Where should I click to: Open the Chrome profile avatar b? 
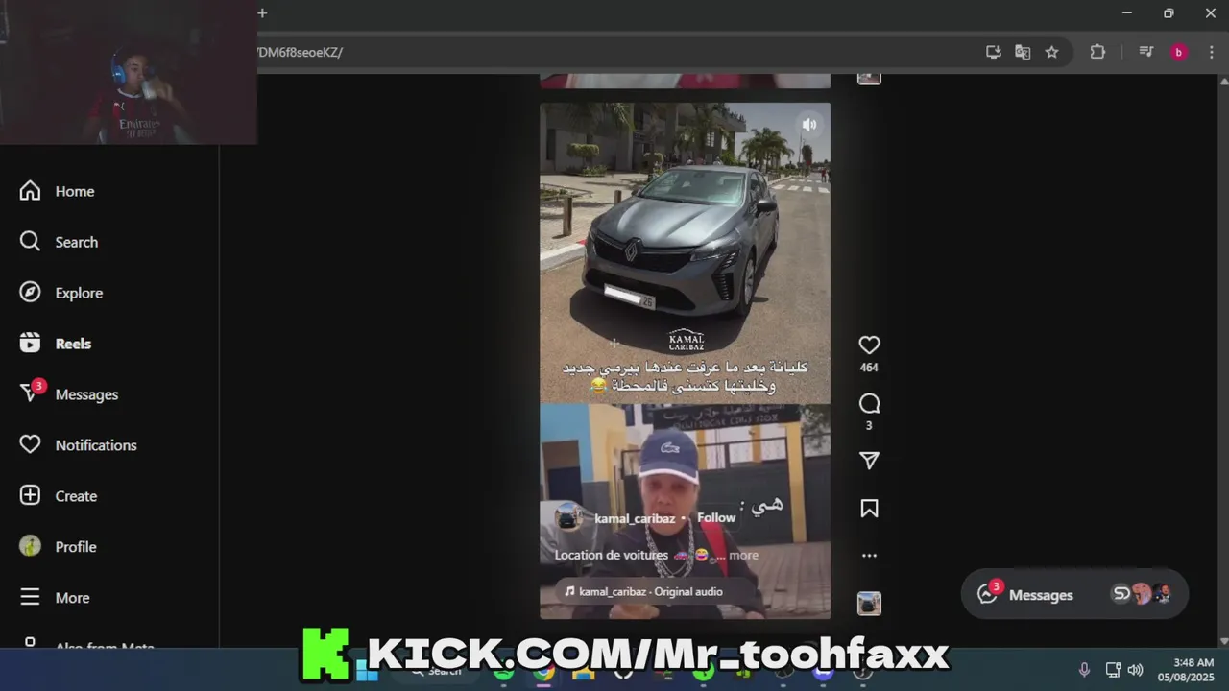pyautogui.click(x=1179, y=52)
